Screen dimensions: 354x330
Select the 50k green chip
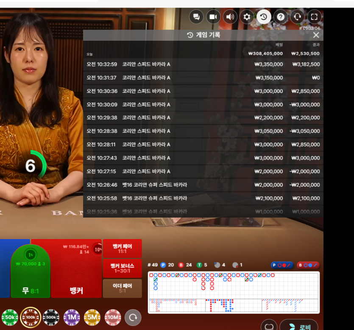click(10, 317)
